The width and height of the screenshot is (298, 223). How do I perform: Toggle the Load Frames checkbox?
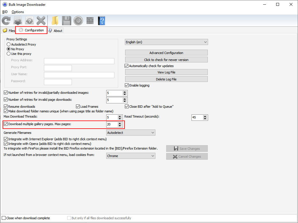point(78,106)
